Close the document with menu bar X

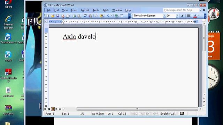[204, 10]
